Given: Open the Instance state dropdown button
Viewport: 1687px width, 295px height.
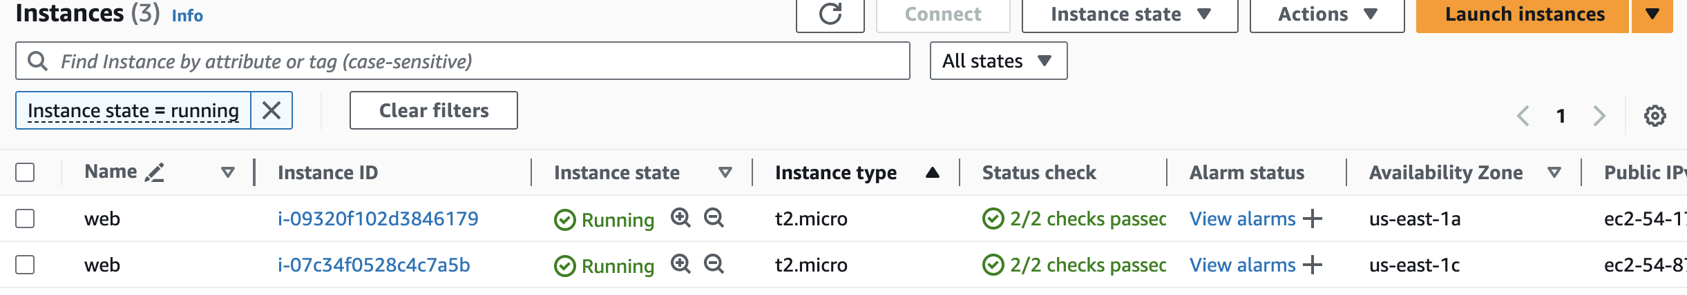Looking at the screenshot, I should click(x=1130, y=14).
